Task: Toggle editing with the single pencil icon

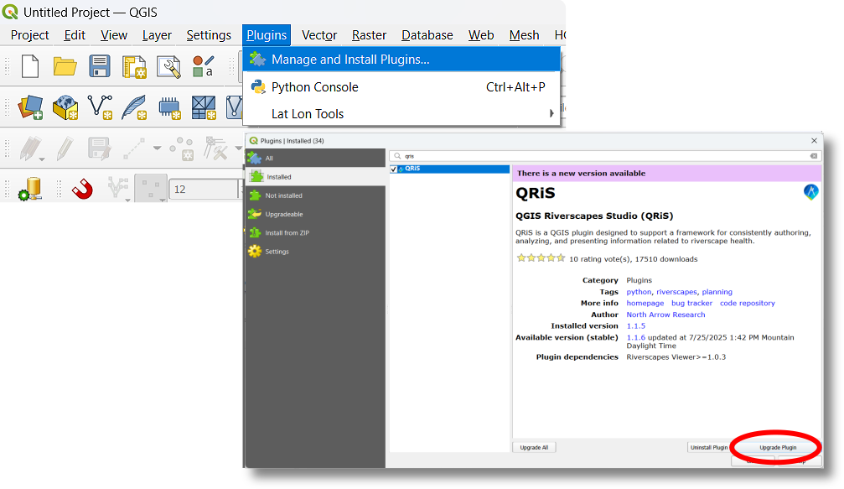Action: coord(65,148)
